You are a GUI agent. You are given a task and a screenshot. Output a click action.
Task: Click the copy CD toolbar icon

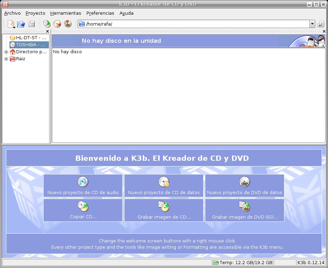(47, 24)
